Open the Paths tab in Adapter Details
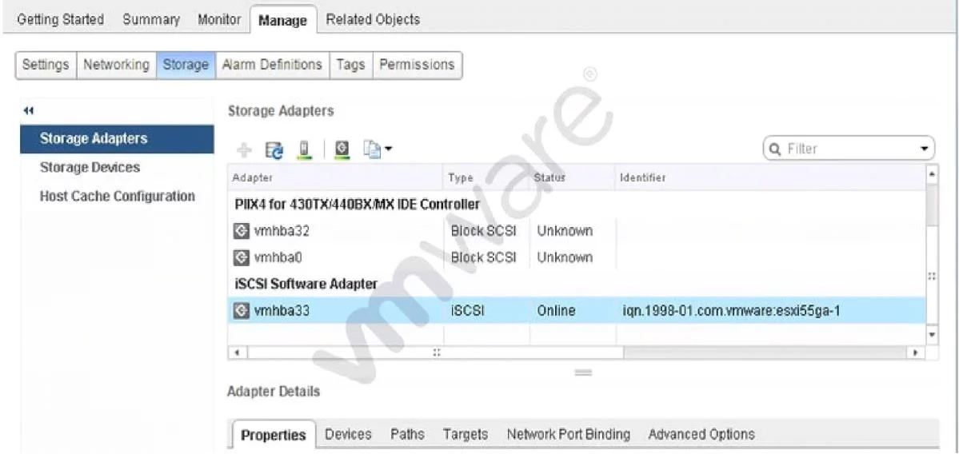The width and height of the screenshot is (959, 454). coord(407,435)
